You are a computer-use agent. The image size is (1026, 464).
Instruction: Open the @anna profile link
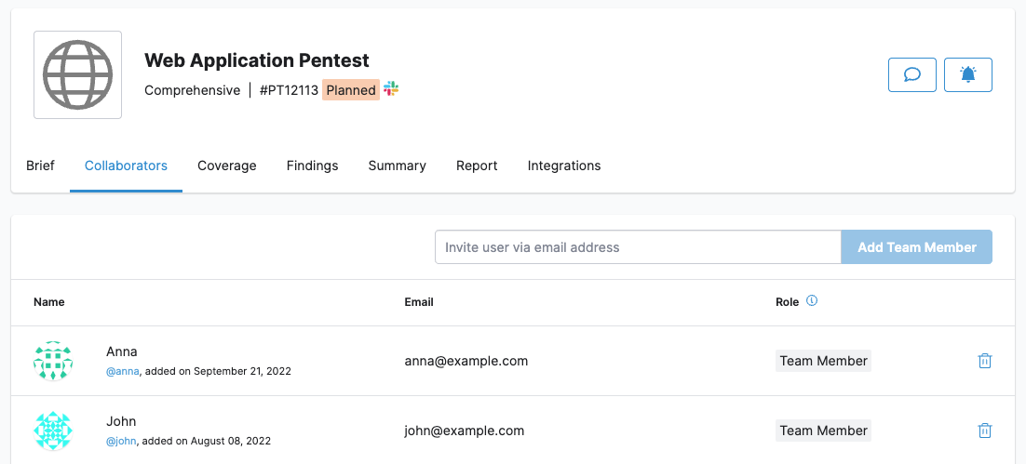coord(123,371)
